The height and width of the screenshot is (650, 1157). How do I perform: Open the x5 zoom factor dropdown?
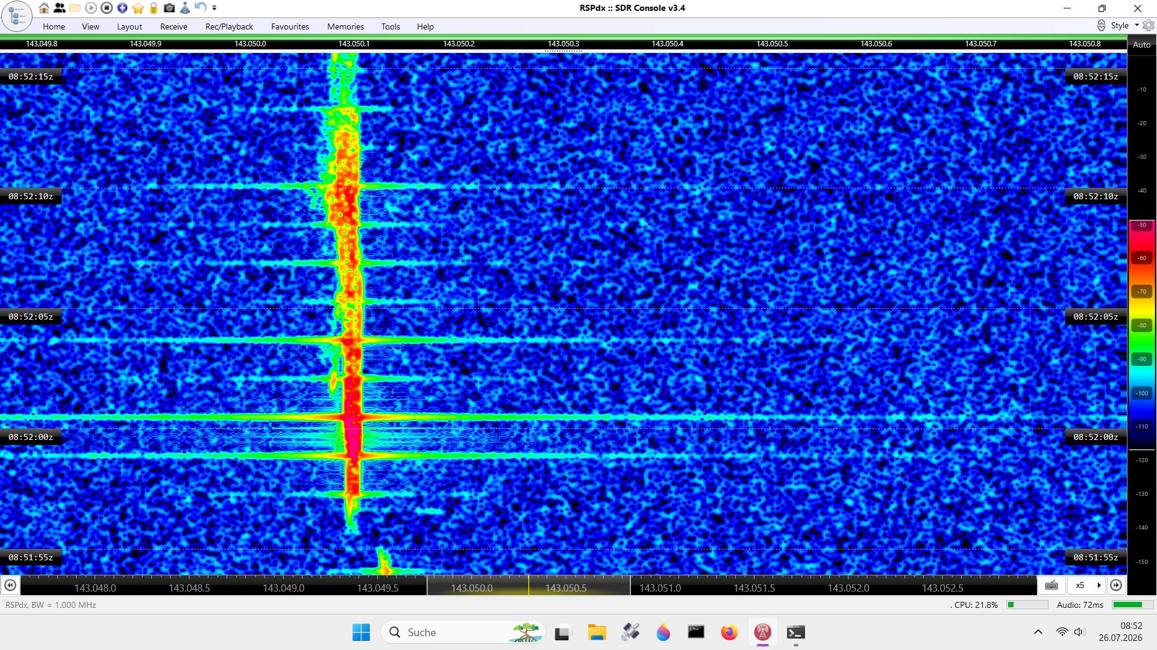(1086, 586)
